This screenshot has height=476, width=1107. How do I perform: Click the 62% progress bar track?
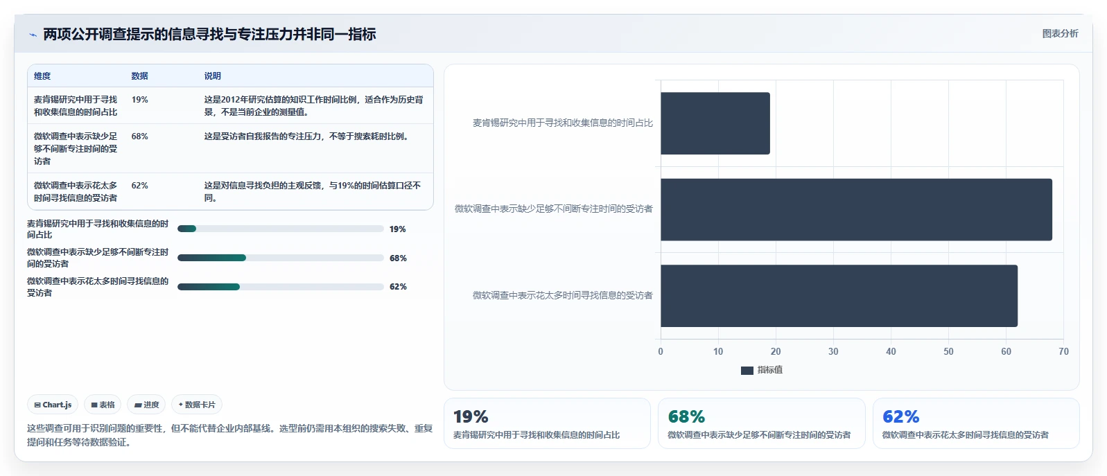pyautogui.click(x=281, y=286)
